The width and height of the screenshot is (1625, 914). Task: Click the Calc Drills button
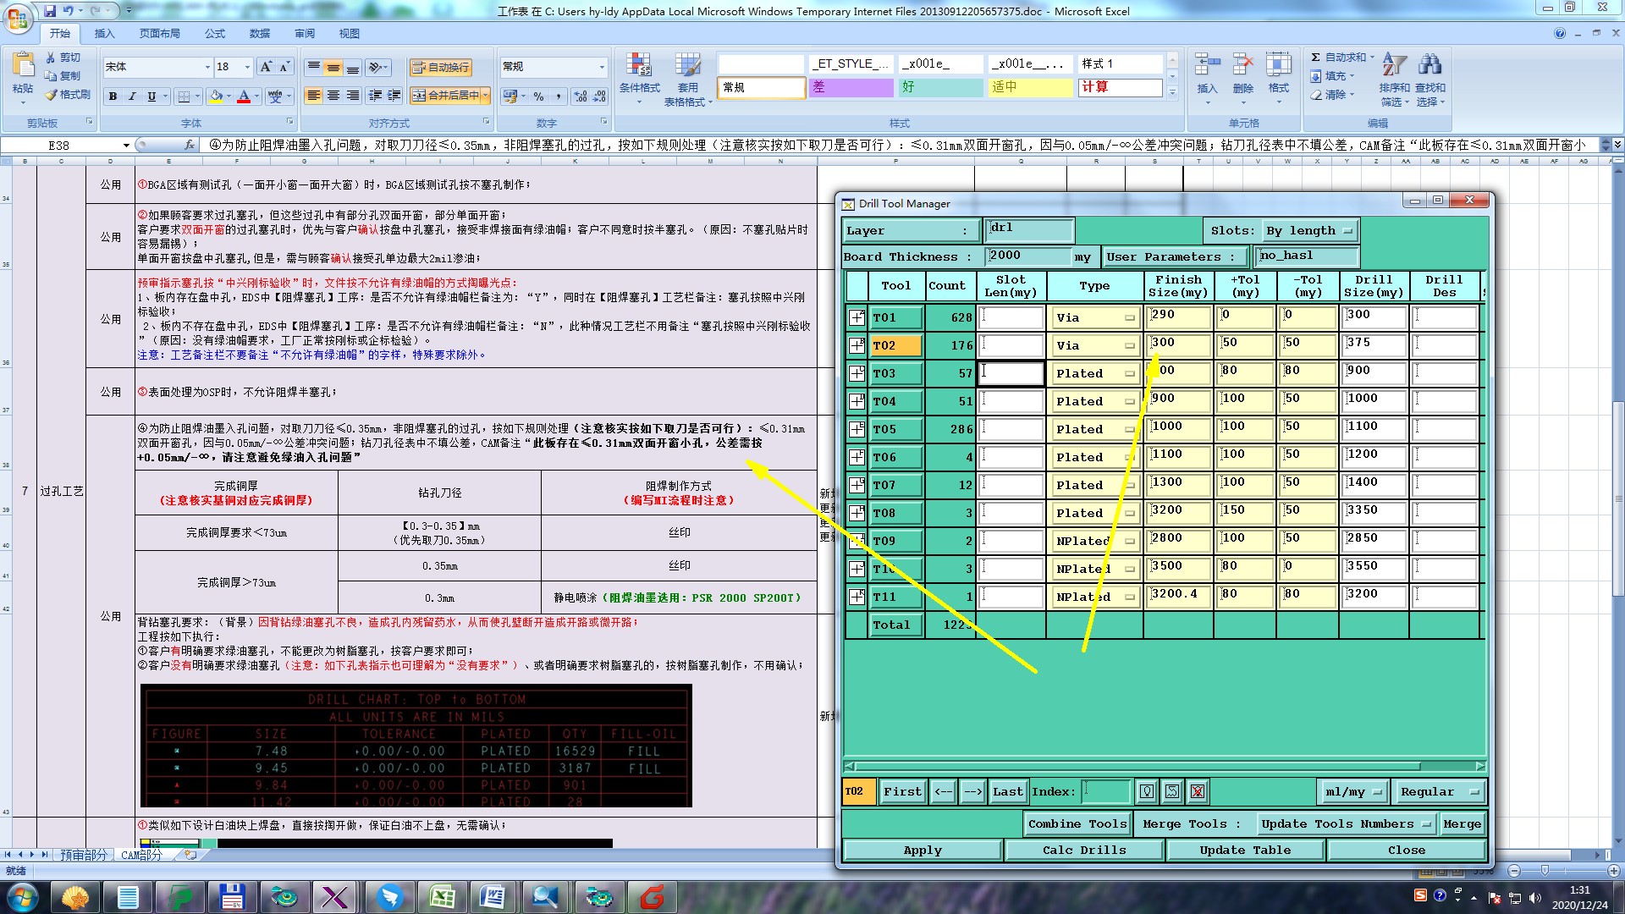(1084, 850)
